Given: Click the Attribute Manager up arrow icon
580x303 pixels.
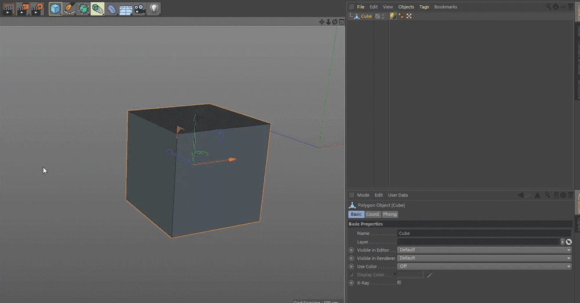Looking at the screenshot, I should [x=538, y=195].
